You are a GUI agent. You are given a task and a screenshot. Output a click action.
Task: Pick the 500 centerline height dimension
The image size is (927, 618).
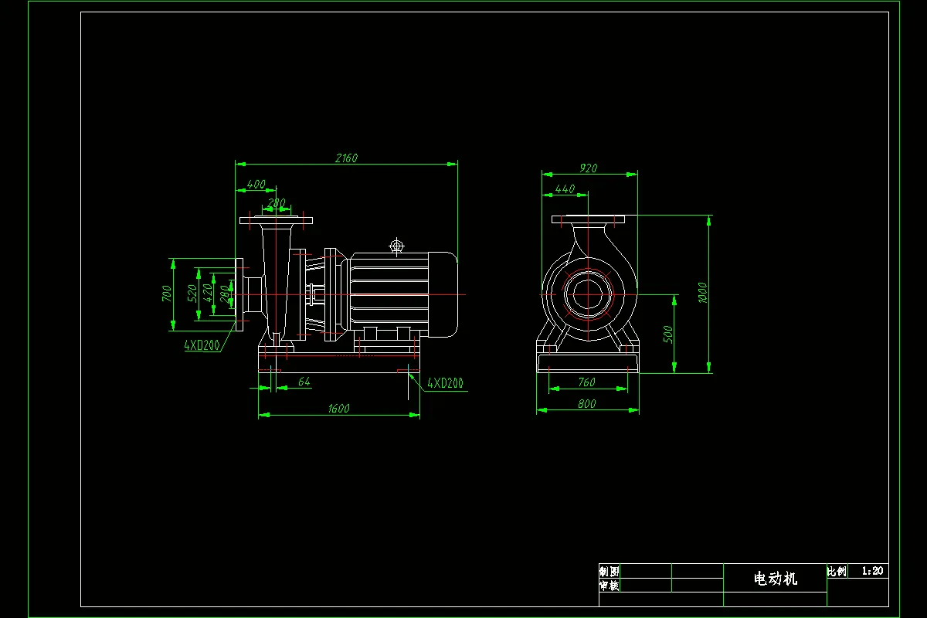669,334
